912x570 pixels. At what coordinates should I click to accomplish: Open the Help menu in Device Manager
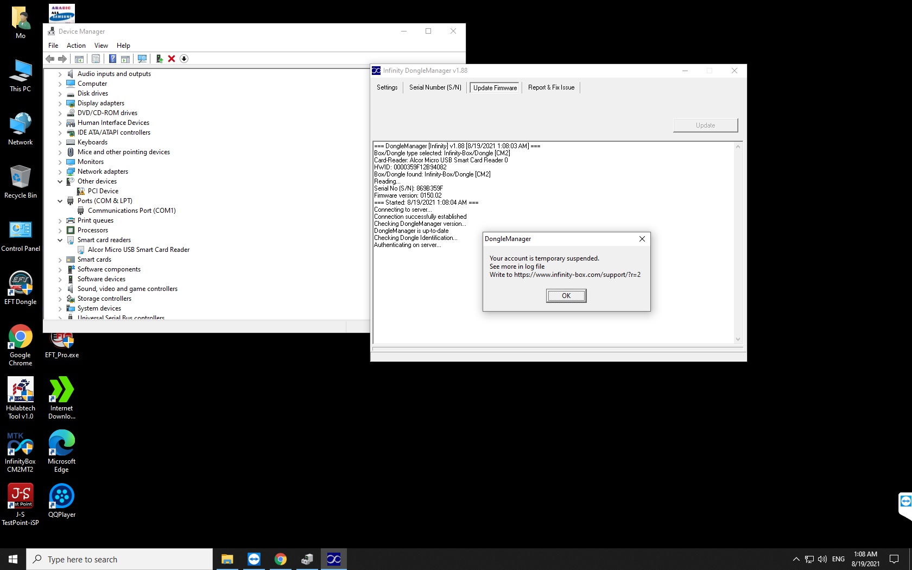point(123,46)
